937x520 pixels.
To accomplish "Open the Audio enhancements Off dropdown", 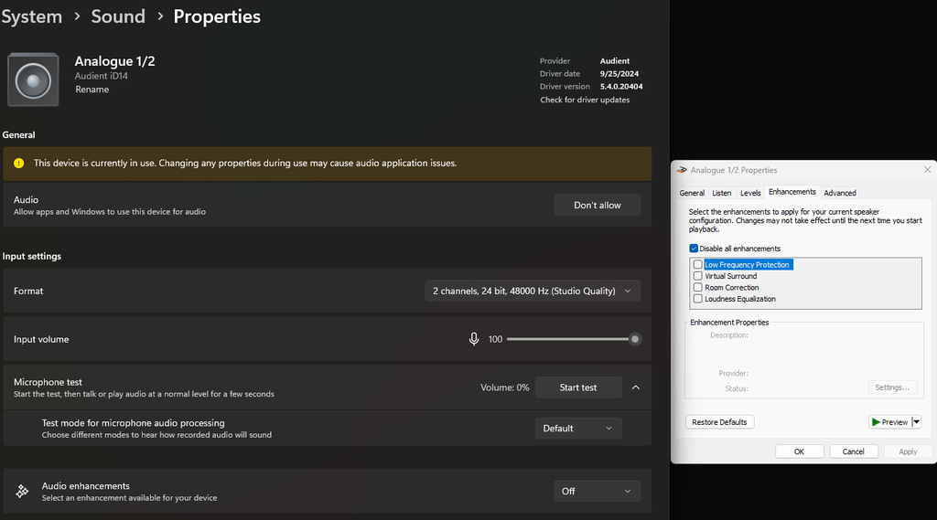I will [597, 492].
